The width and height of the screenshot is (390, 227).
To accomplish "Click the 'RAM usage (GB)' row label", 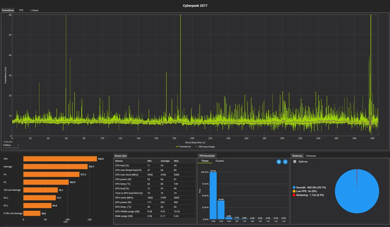I will 124,216.
